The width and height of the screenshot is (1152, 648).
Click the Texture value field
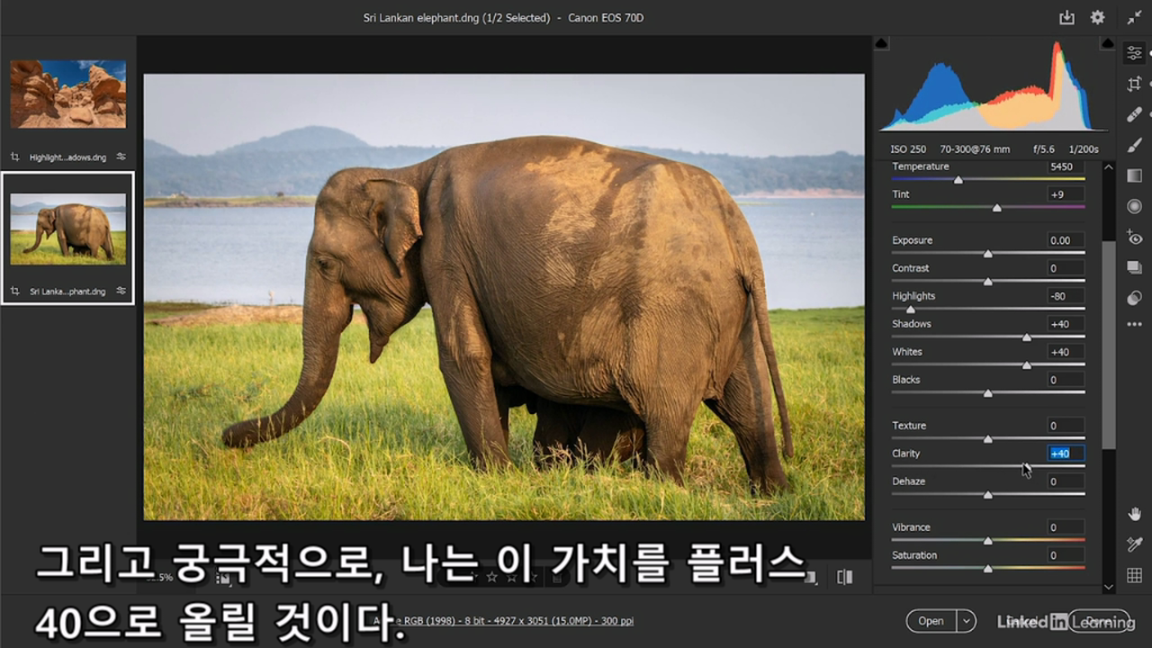point(1066,426)
